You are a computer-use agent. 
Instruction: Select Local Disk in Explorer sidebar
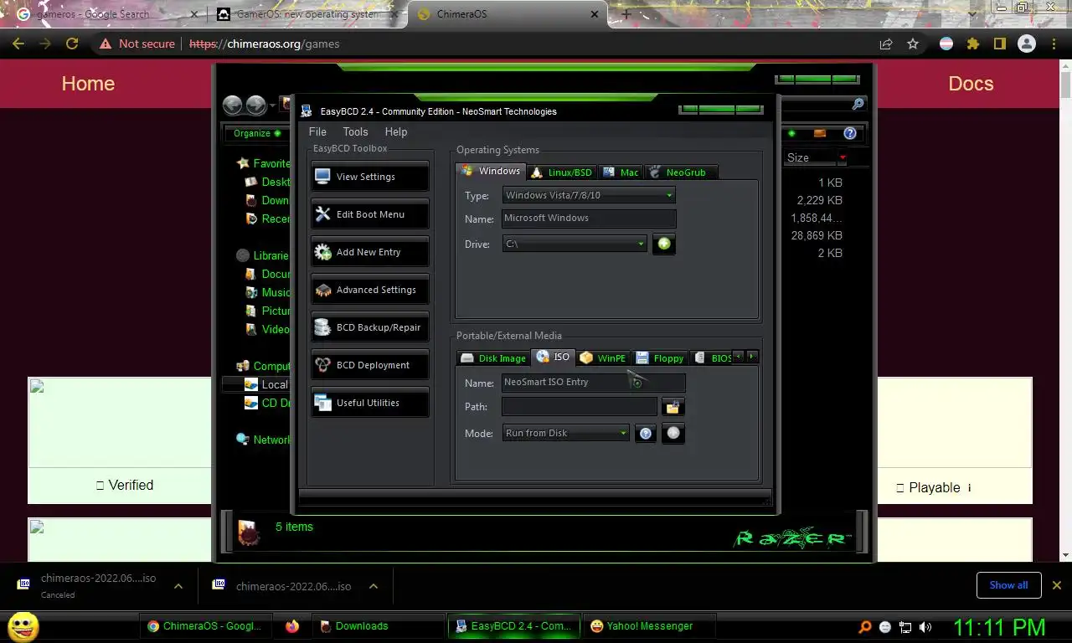pyautogui.click(x=266, y=384)
